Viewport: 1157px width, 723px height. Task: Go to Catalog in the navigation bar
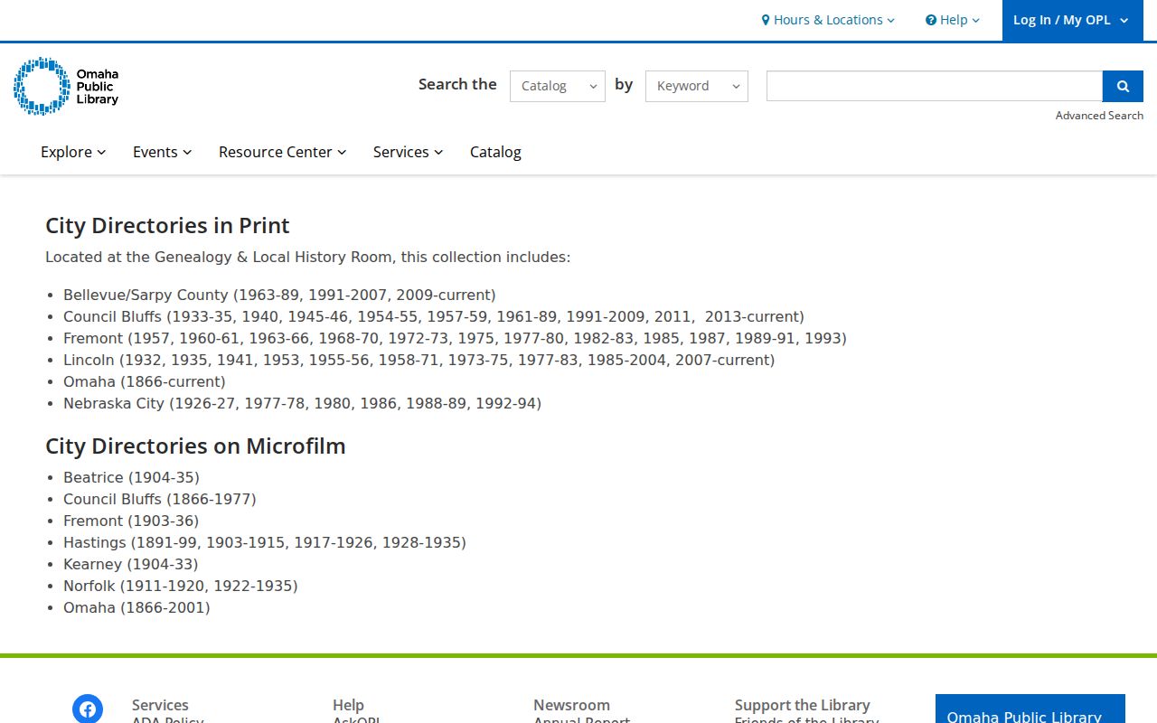click(x=495, y=152)
